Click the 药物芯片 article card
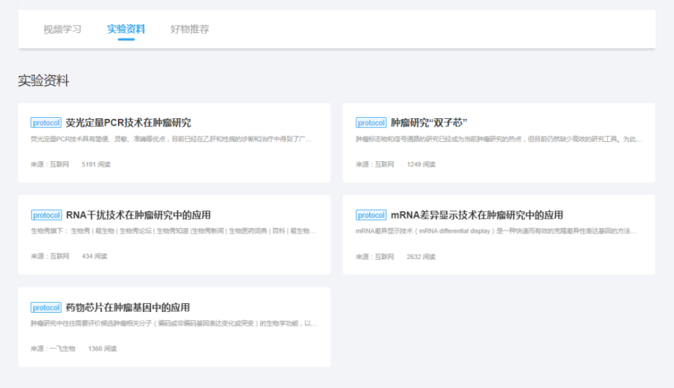The height and width of the screenshot is (388, 674). (x=174, y=326)
